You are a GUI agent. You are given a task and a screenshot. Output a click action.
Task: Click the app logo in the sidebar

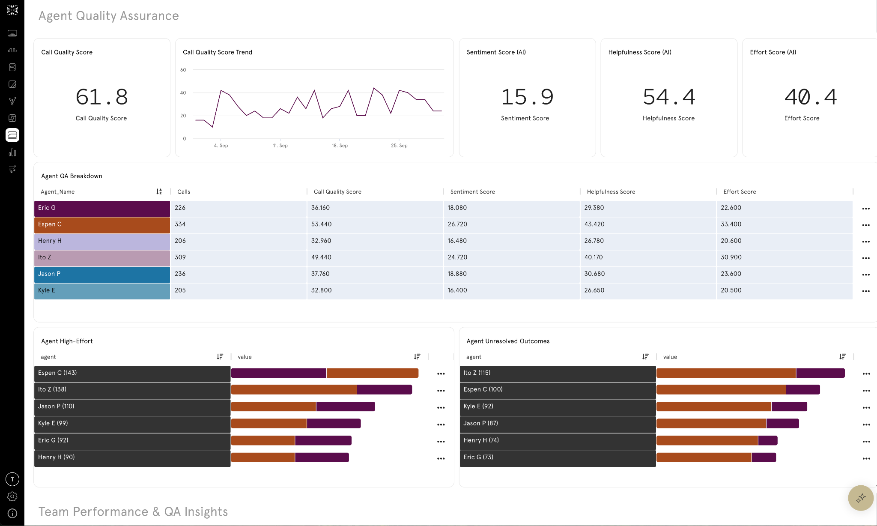(12, 10)
